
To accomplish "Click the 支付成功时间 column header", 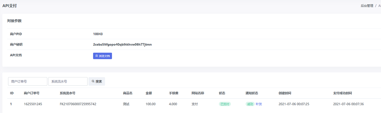I will (x=343, y=93).
